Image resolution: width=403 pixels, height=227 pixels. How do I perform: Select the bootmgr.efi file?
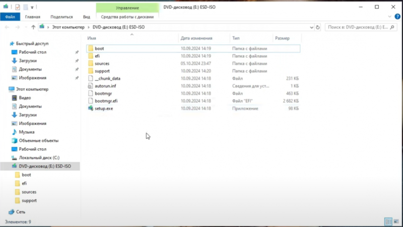[106, 101]
